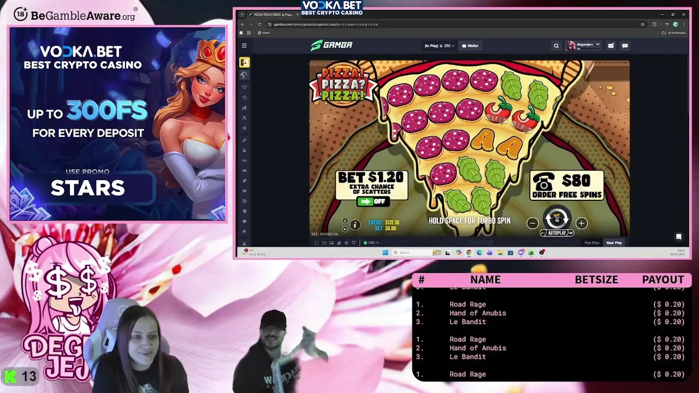Enable picture-in-picture under game frame
The image size is (699, 393).
[331, 243]
